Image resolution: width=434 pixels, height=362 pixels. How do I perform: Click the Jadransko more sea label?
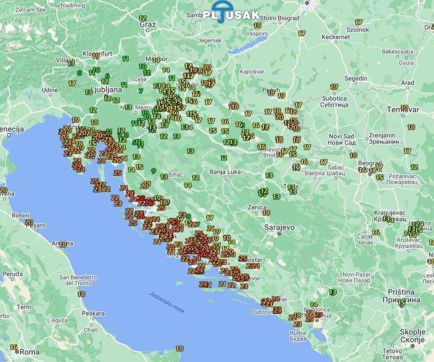(x=167, y=298)
